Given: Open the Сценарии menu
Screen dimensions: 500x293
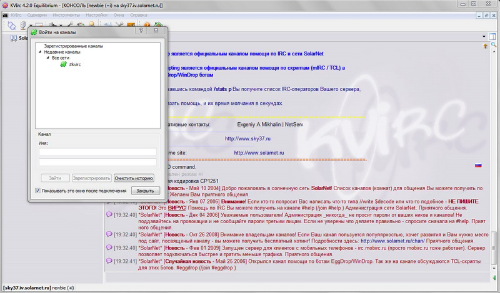Looking at the screenshot, I should click(37, 15).
